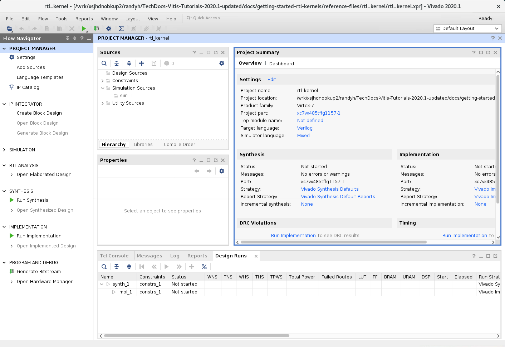Click Add Sources in Flow Navigator
The width and height of the screenshot is (505, 347).
tap(31, 67)
